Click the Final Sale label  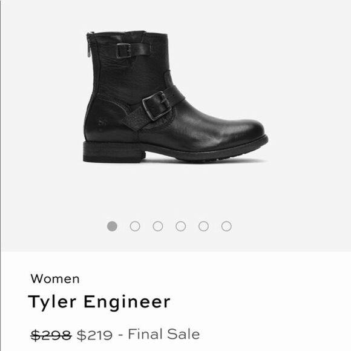163,334
